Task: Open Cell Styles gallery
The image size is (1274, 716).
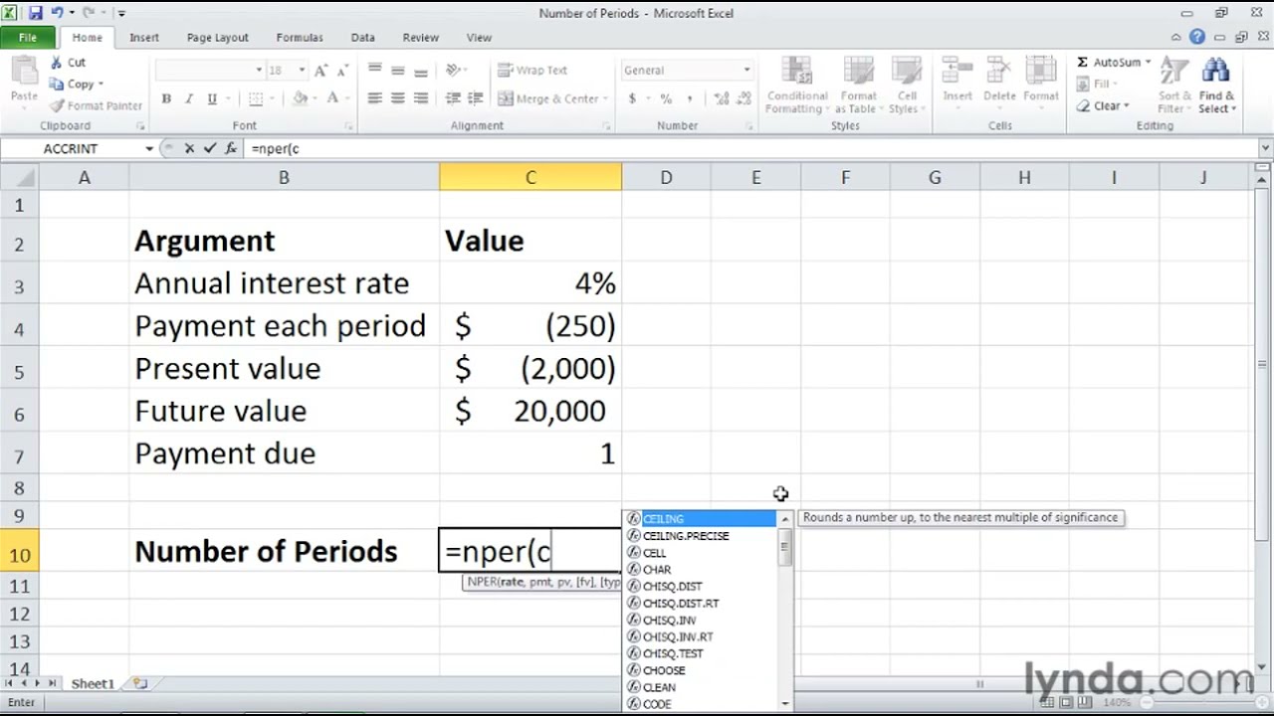Action: click(x=905, y=86)
